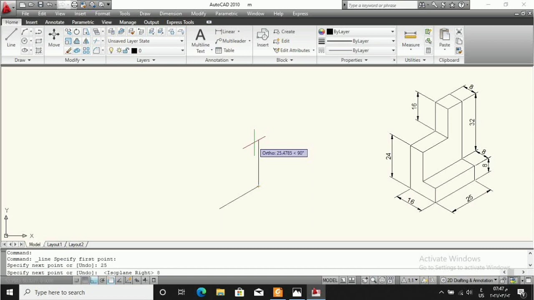Open the ByLayer color dropdown
Screen dimensions: 534x300
point(360,32)
